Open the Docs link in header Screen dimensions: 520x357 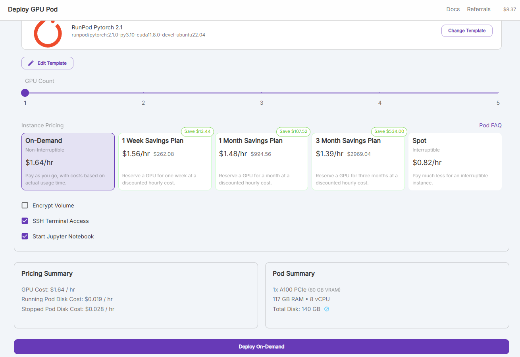point(453,9)
